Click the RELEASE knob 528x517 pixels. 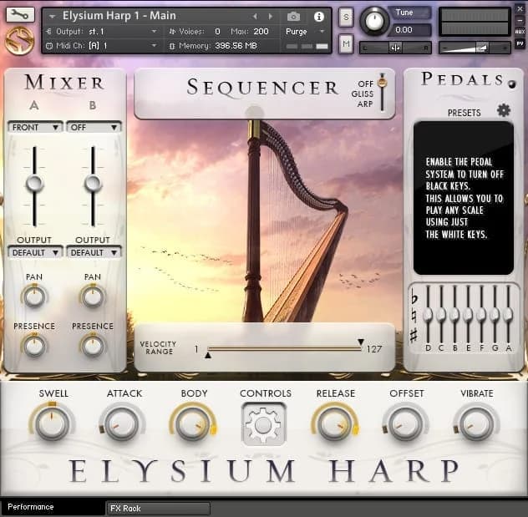pos(335,424)
